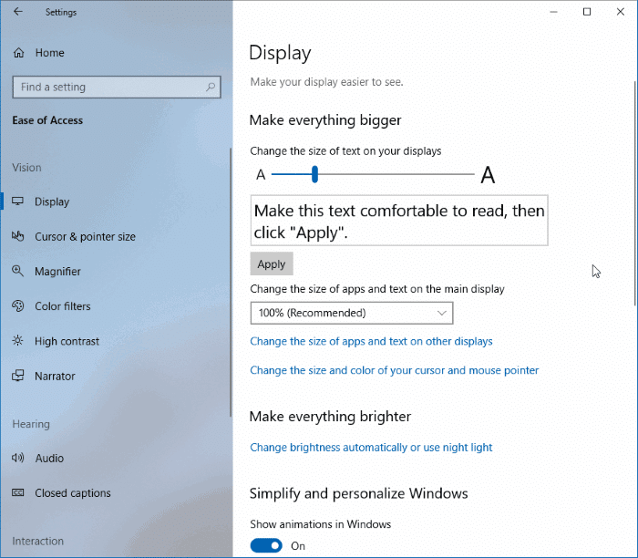Click the Home house icon
The height and width of the screenshot is (558, 638).
[19, 53]
